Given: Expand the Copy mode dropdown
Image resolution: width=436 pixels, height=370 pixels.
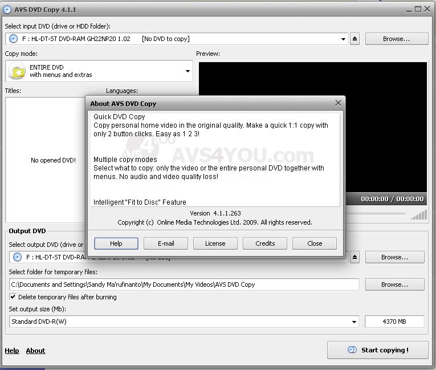Looking at the screenshot, I should click(188, 71).
